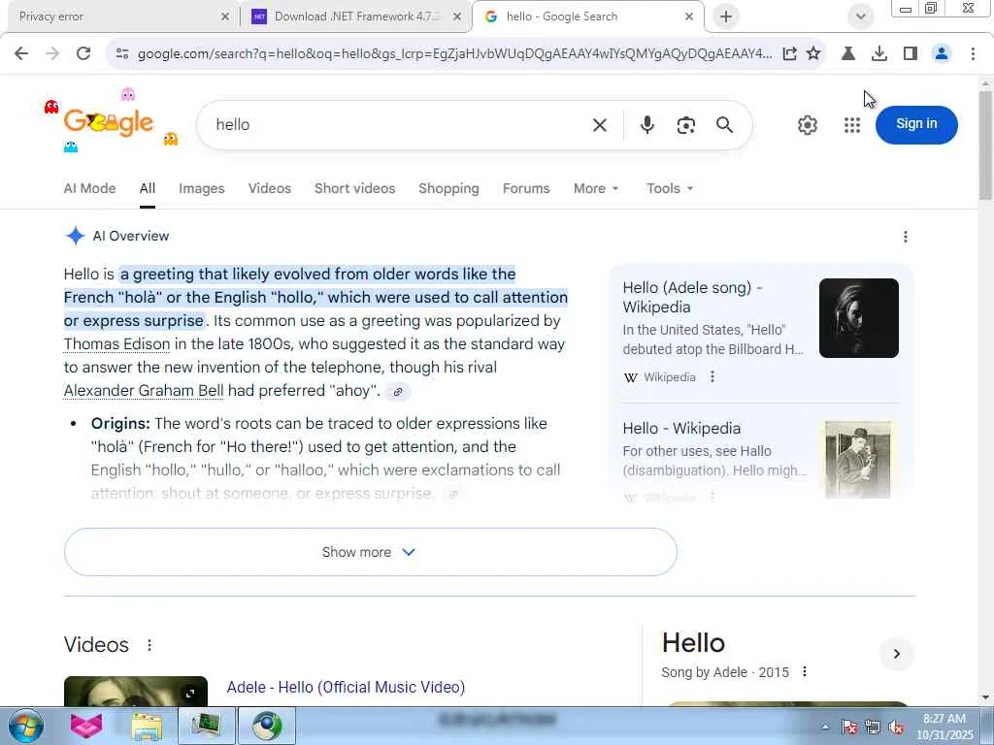Expand the More search filters dropdown
Screen dimensions: 994x745
tap(596, 189)
